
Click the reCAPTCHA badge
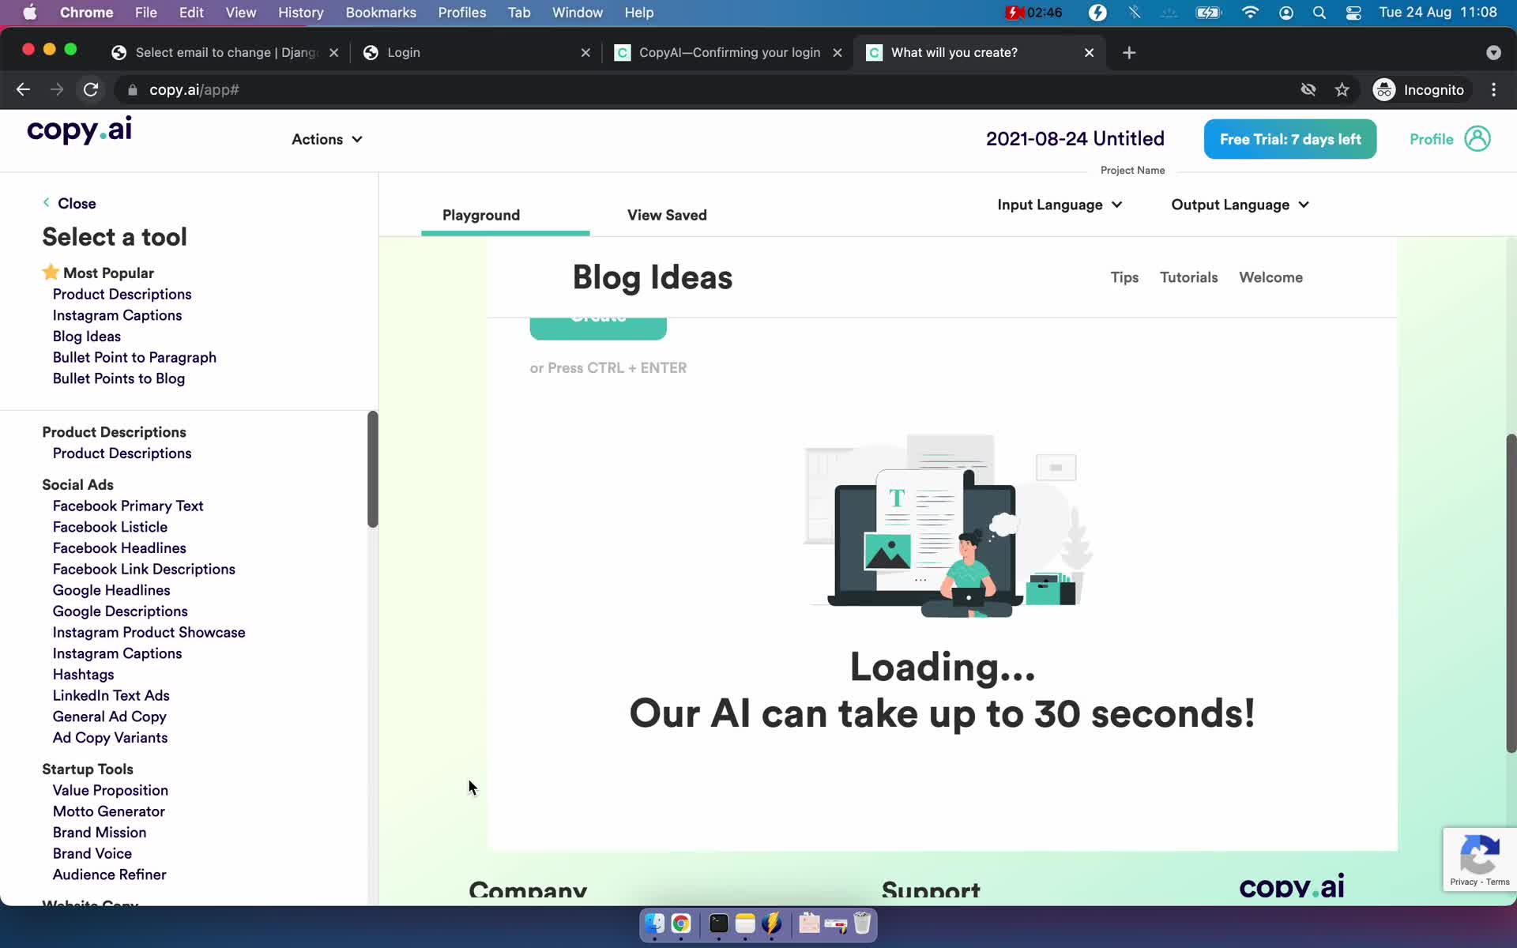click(x=1479, y=860)
